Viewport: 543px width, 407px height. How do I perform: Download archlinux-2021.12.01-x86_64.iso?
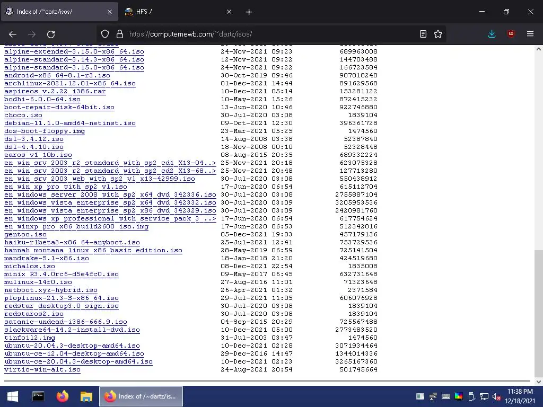(70, 83)
